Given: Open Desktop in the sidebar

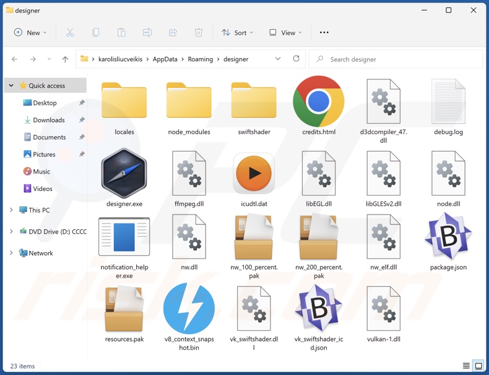Looking at the screenshot, I should click(45, 103).
